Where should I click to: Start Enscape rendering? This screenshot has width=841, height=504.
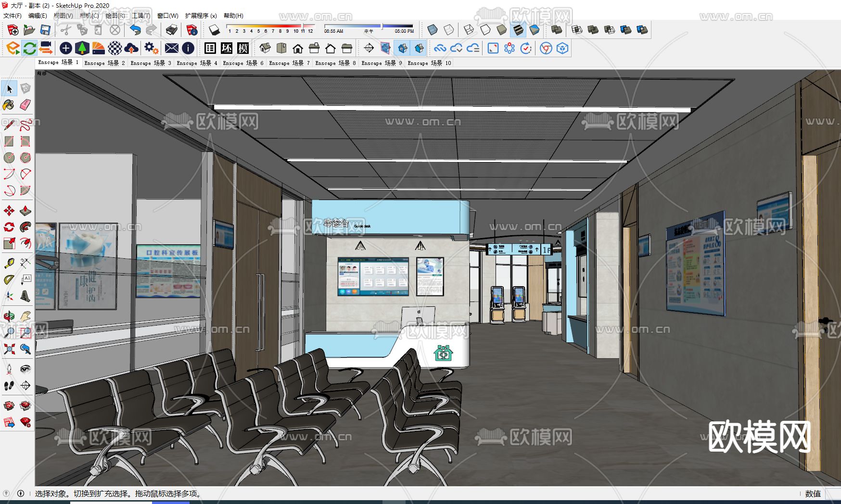[x=13, y=48]
